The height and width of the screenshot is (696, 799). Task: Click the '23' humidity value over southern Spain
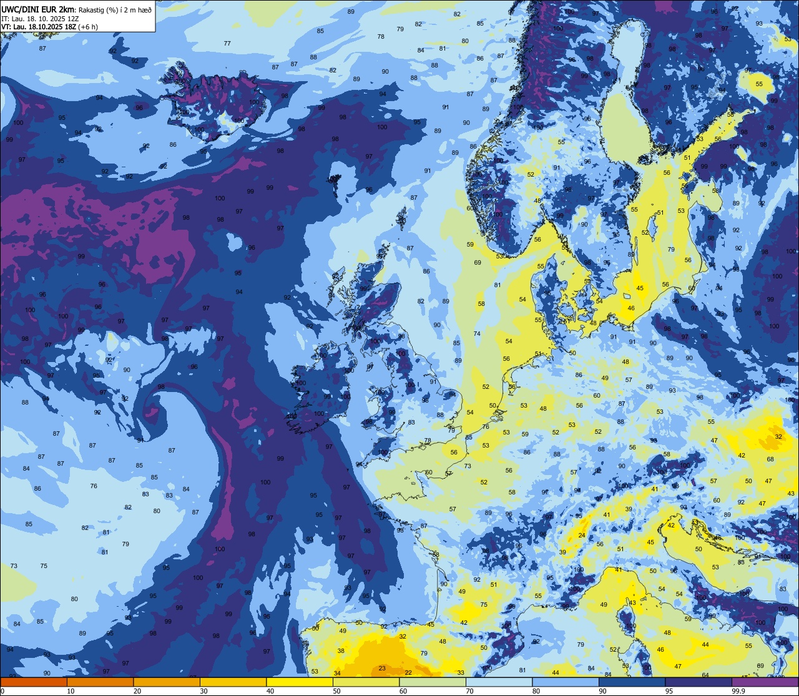[x=382, y=669]
